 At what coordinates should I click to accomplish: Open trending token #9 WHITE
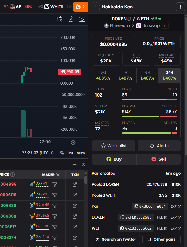pos(55,7)
